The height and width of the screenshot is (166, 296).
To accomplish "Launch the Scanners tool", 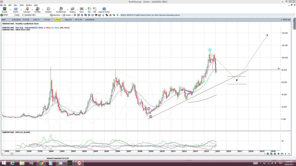I will click(27, 10).
